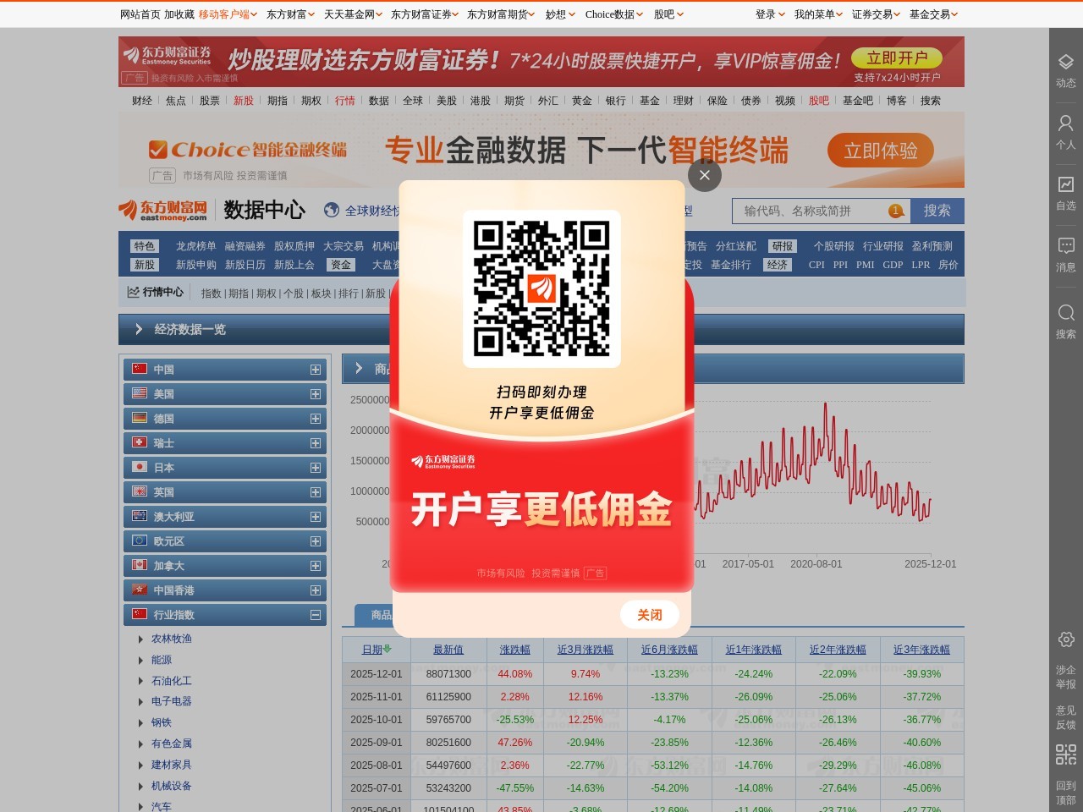Click the blue 搜索 search button
The image size is (1083, 812).
937,211
